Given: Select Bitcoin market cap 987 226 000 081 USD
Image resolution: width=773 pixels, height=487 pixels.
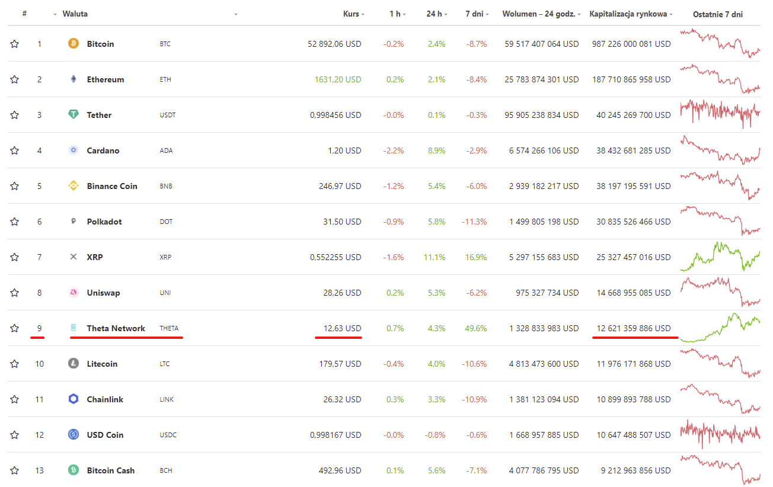Looking at the screenshot, I should coord(631,44).
